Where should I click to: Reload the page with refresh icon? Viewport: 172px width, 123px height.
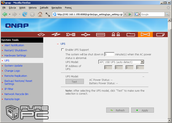(x=25, y=14)
